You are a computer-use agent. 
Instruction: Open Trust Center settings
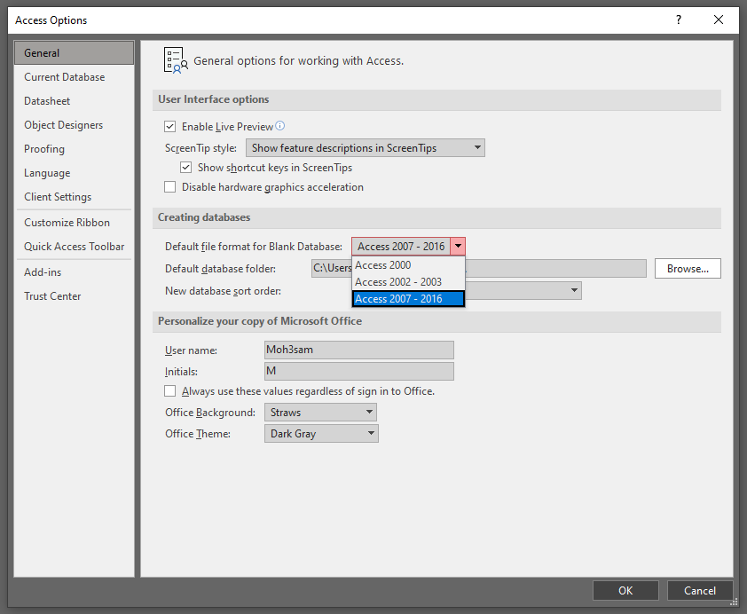(74, 296)
